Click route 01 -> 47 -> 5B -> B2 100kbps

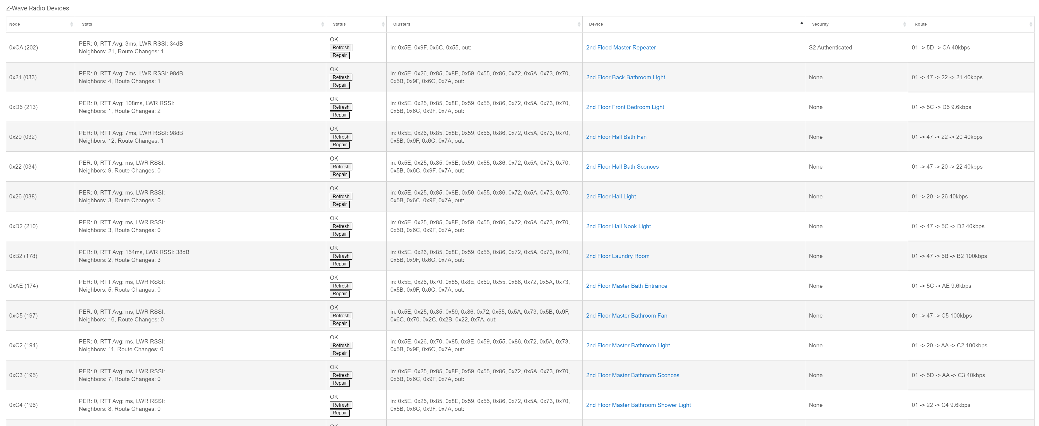(x=949, y=256)
